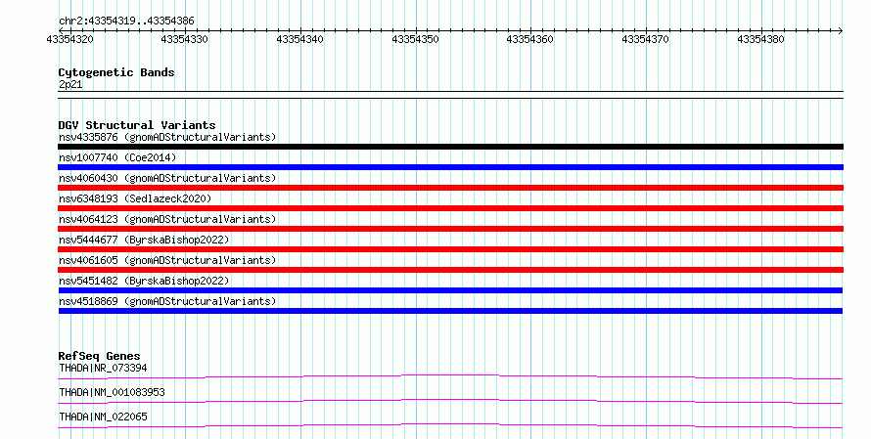This screenshot has height=439, width=871.
Task: Click the blue bar for nsv1007740
Action: pyautogui.click(x=450, y=167)
